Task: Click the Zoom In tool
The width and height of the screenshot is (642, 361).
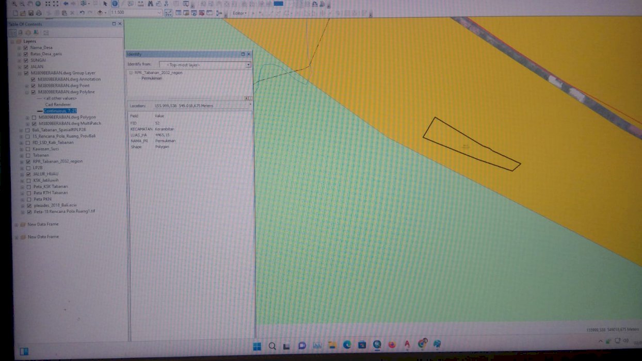Action: (x=14, y=4)
